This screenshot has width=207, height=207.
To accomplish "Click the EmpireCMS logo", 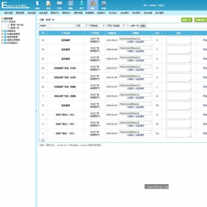I will (x=15, y=5).
